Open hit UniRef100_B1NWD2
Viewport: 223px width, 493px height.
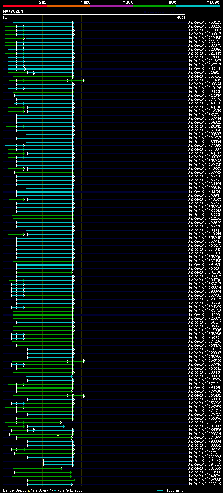click(204, 57)
